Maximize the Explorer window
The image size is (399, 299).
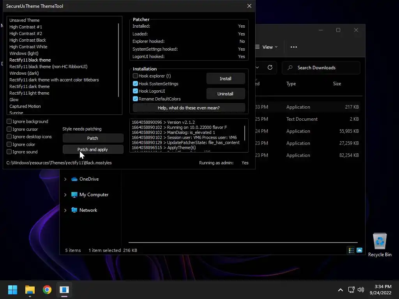tap(338, 30)
